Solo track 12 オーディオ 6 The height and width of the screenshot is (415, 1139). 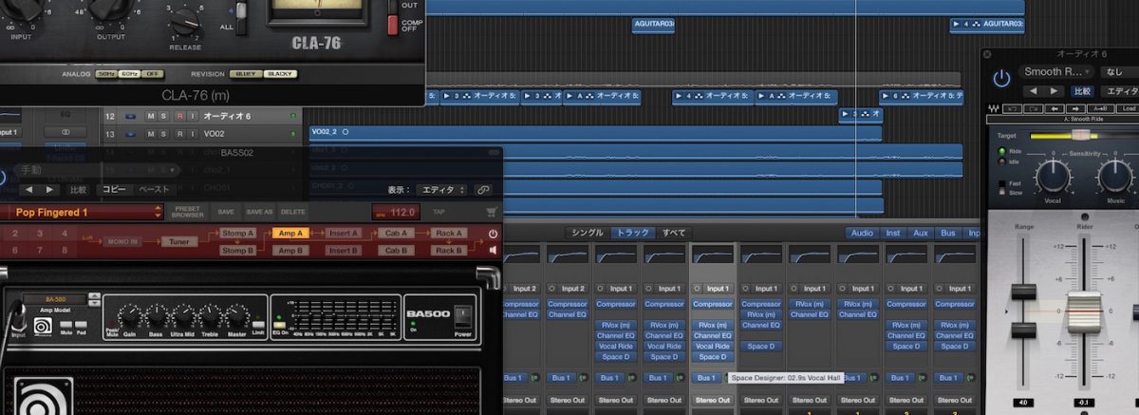click(x=164, y=117)
